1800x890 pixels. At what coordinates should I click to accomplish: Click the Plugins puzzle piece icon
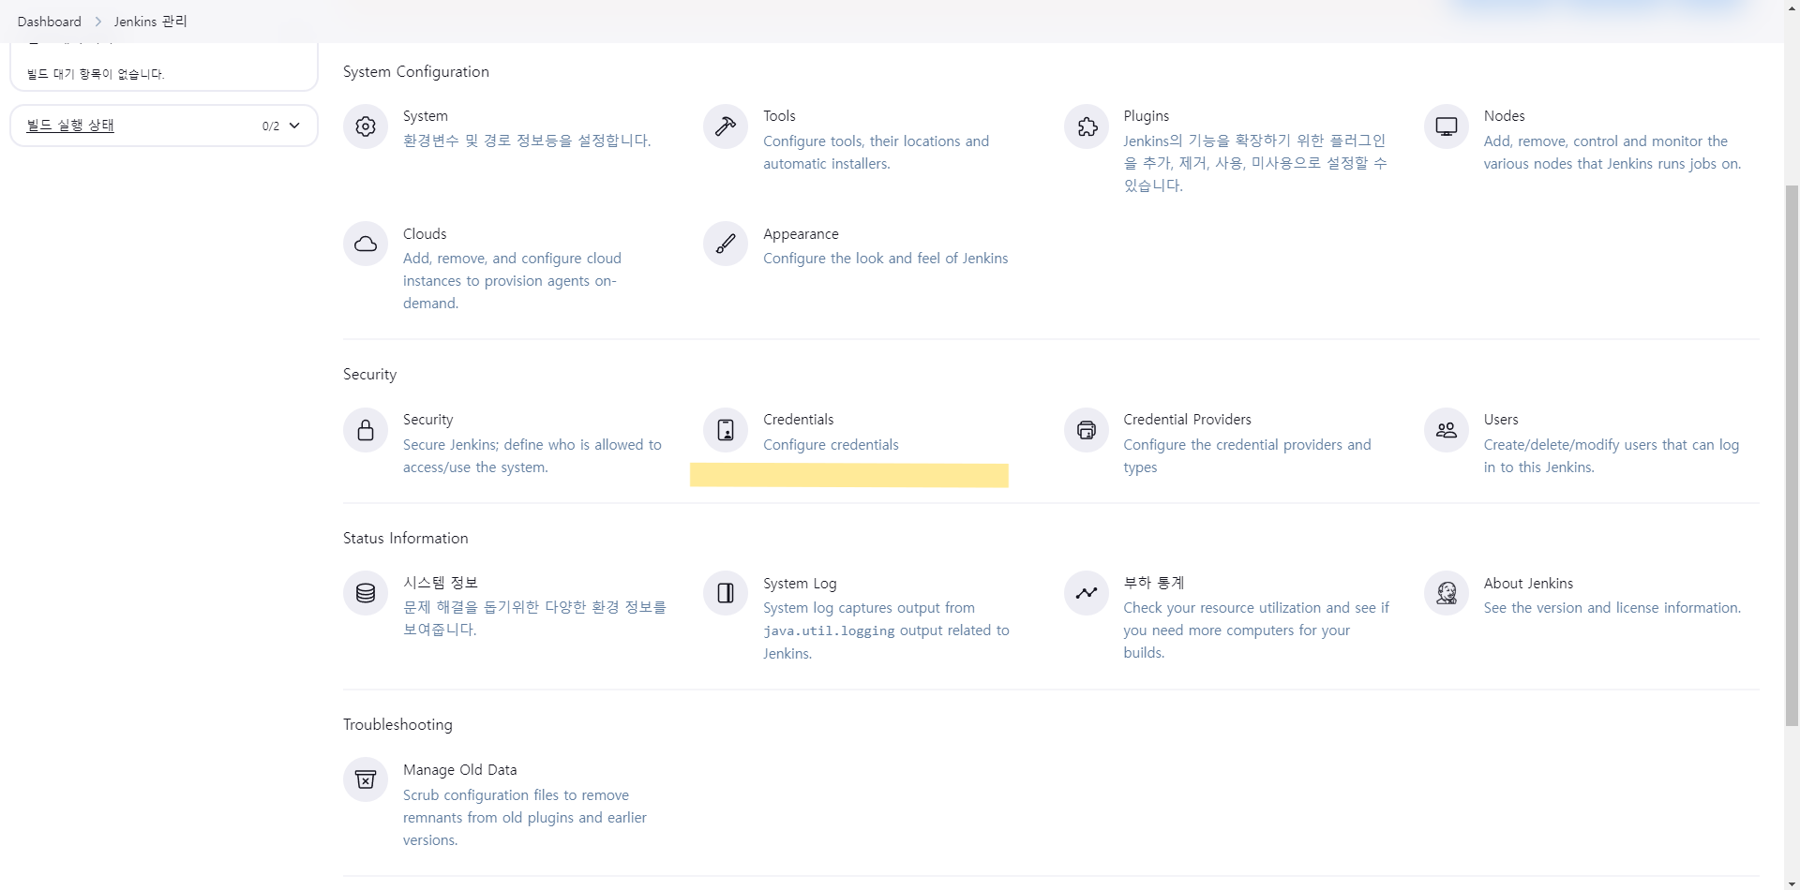[x=1087, y=126]
